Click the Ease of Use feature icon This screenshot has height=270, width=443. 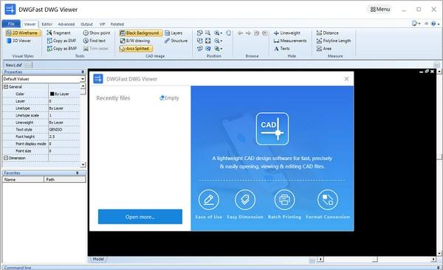point(209,200)
